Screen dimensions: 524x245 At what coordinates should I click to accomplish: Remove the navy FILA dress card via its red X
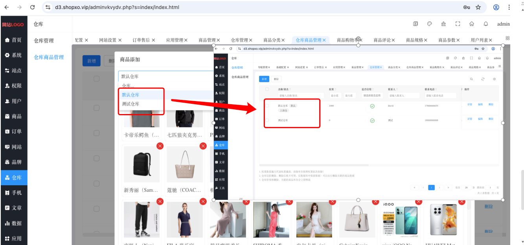203,201
